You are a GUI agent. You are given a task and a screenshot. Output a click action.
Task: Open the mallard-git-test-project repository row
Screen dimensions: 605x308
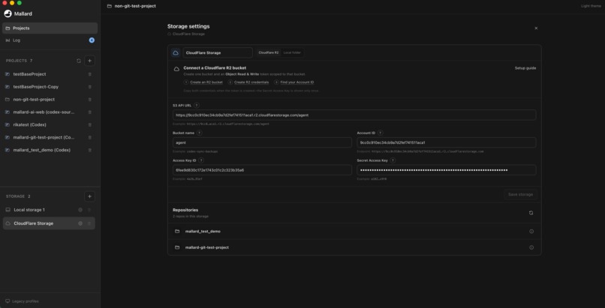(354, 247)
